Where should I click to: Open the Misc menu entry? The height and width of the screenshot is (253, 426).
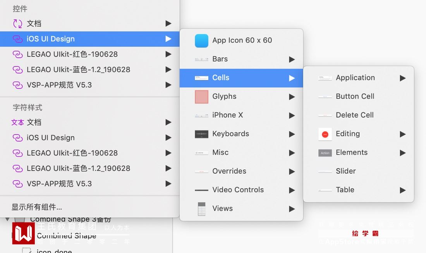point(241,153)
